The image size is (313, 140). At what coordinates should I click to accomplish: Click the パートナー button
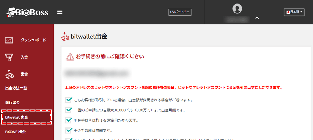pos(180,12)
